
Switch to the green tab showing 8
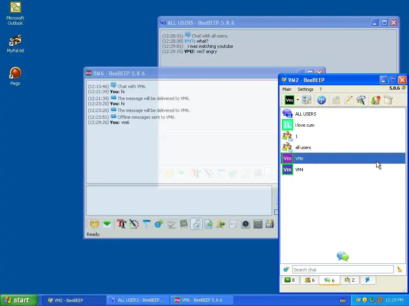290,280
